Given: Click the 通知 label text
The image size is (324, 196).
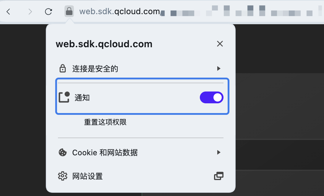Looking at the screenshot, I should coord(82,97).
